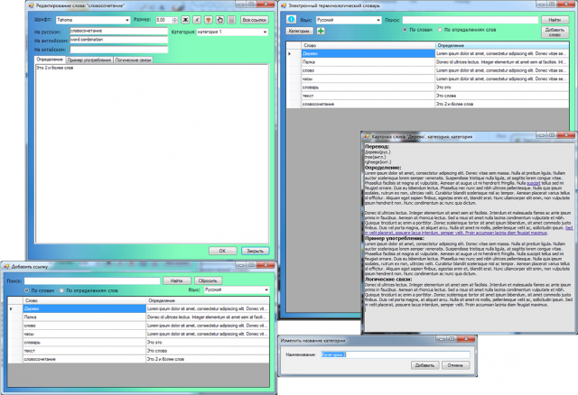The width and height of the screenshot is (578, 395).
Task: Switch to the 'Определение' tab
Action: 50,60
